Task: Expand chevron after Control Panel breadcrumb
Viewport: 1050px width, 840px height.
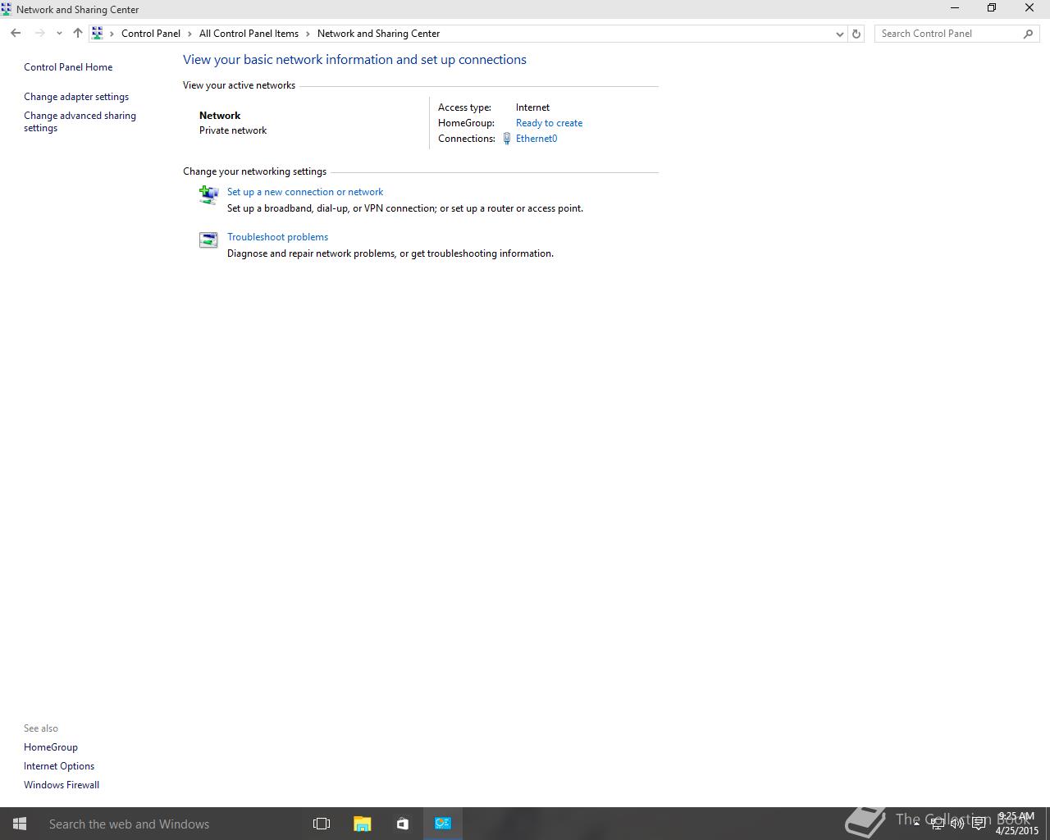Action: [x=189, y=34]
